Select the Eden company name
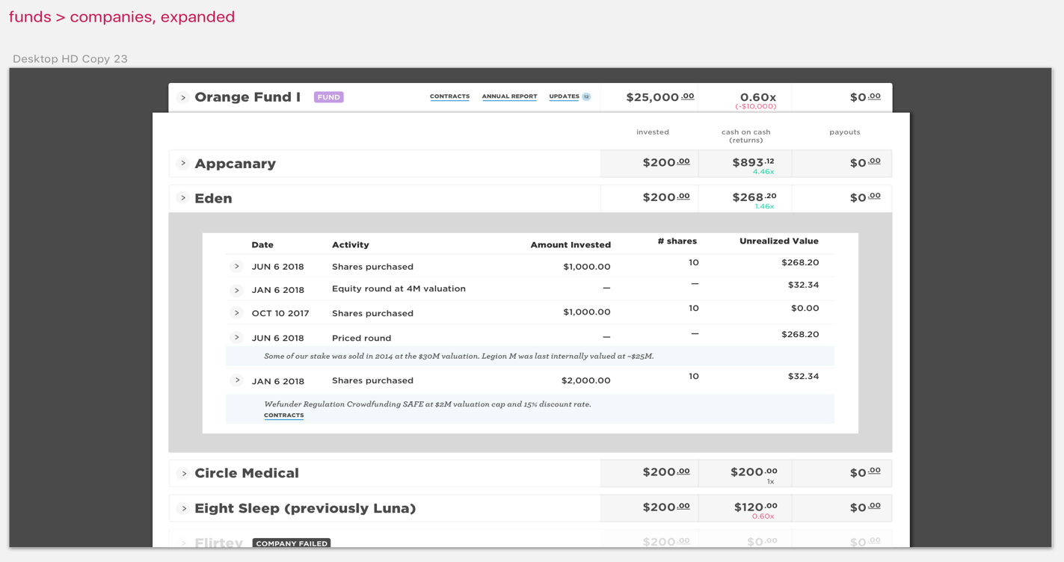1064x562 pixels. pos(213,198)
